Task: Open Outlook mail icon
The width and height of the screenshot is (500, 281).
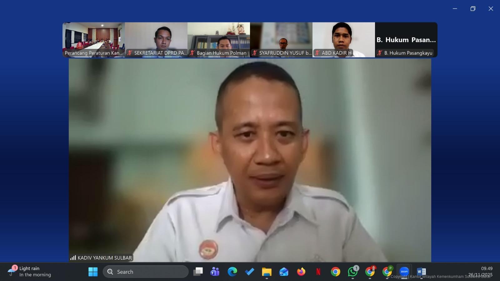Action: 284,272
